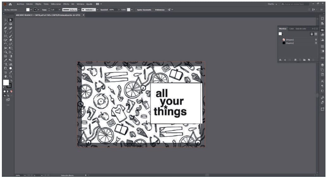Click the Home icon in top bar
Viewport: 328px width, 179px height.
(10, 4)
